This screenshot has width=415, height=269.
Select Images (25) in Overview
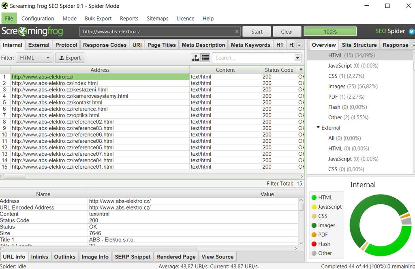click(x=353, y=87)
